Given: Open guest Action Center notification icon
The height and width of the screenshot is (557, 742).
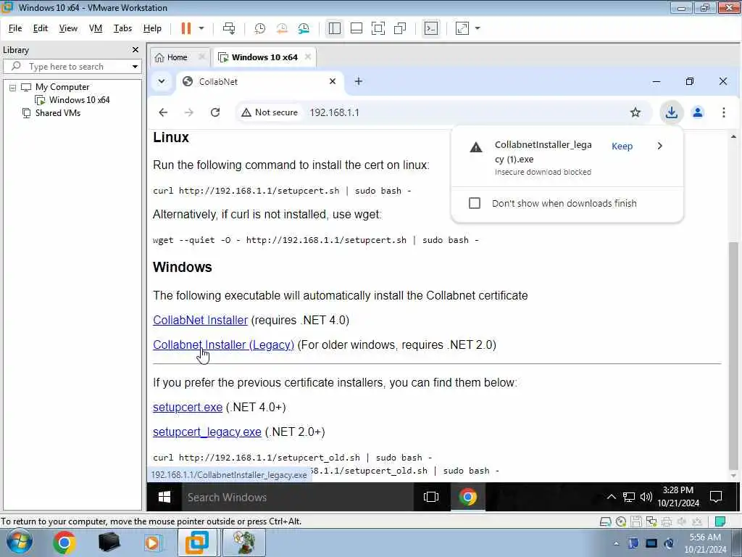Looking at the screenshot, I should point(716,497).
